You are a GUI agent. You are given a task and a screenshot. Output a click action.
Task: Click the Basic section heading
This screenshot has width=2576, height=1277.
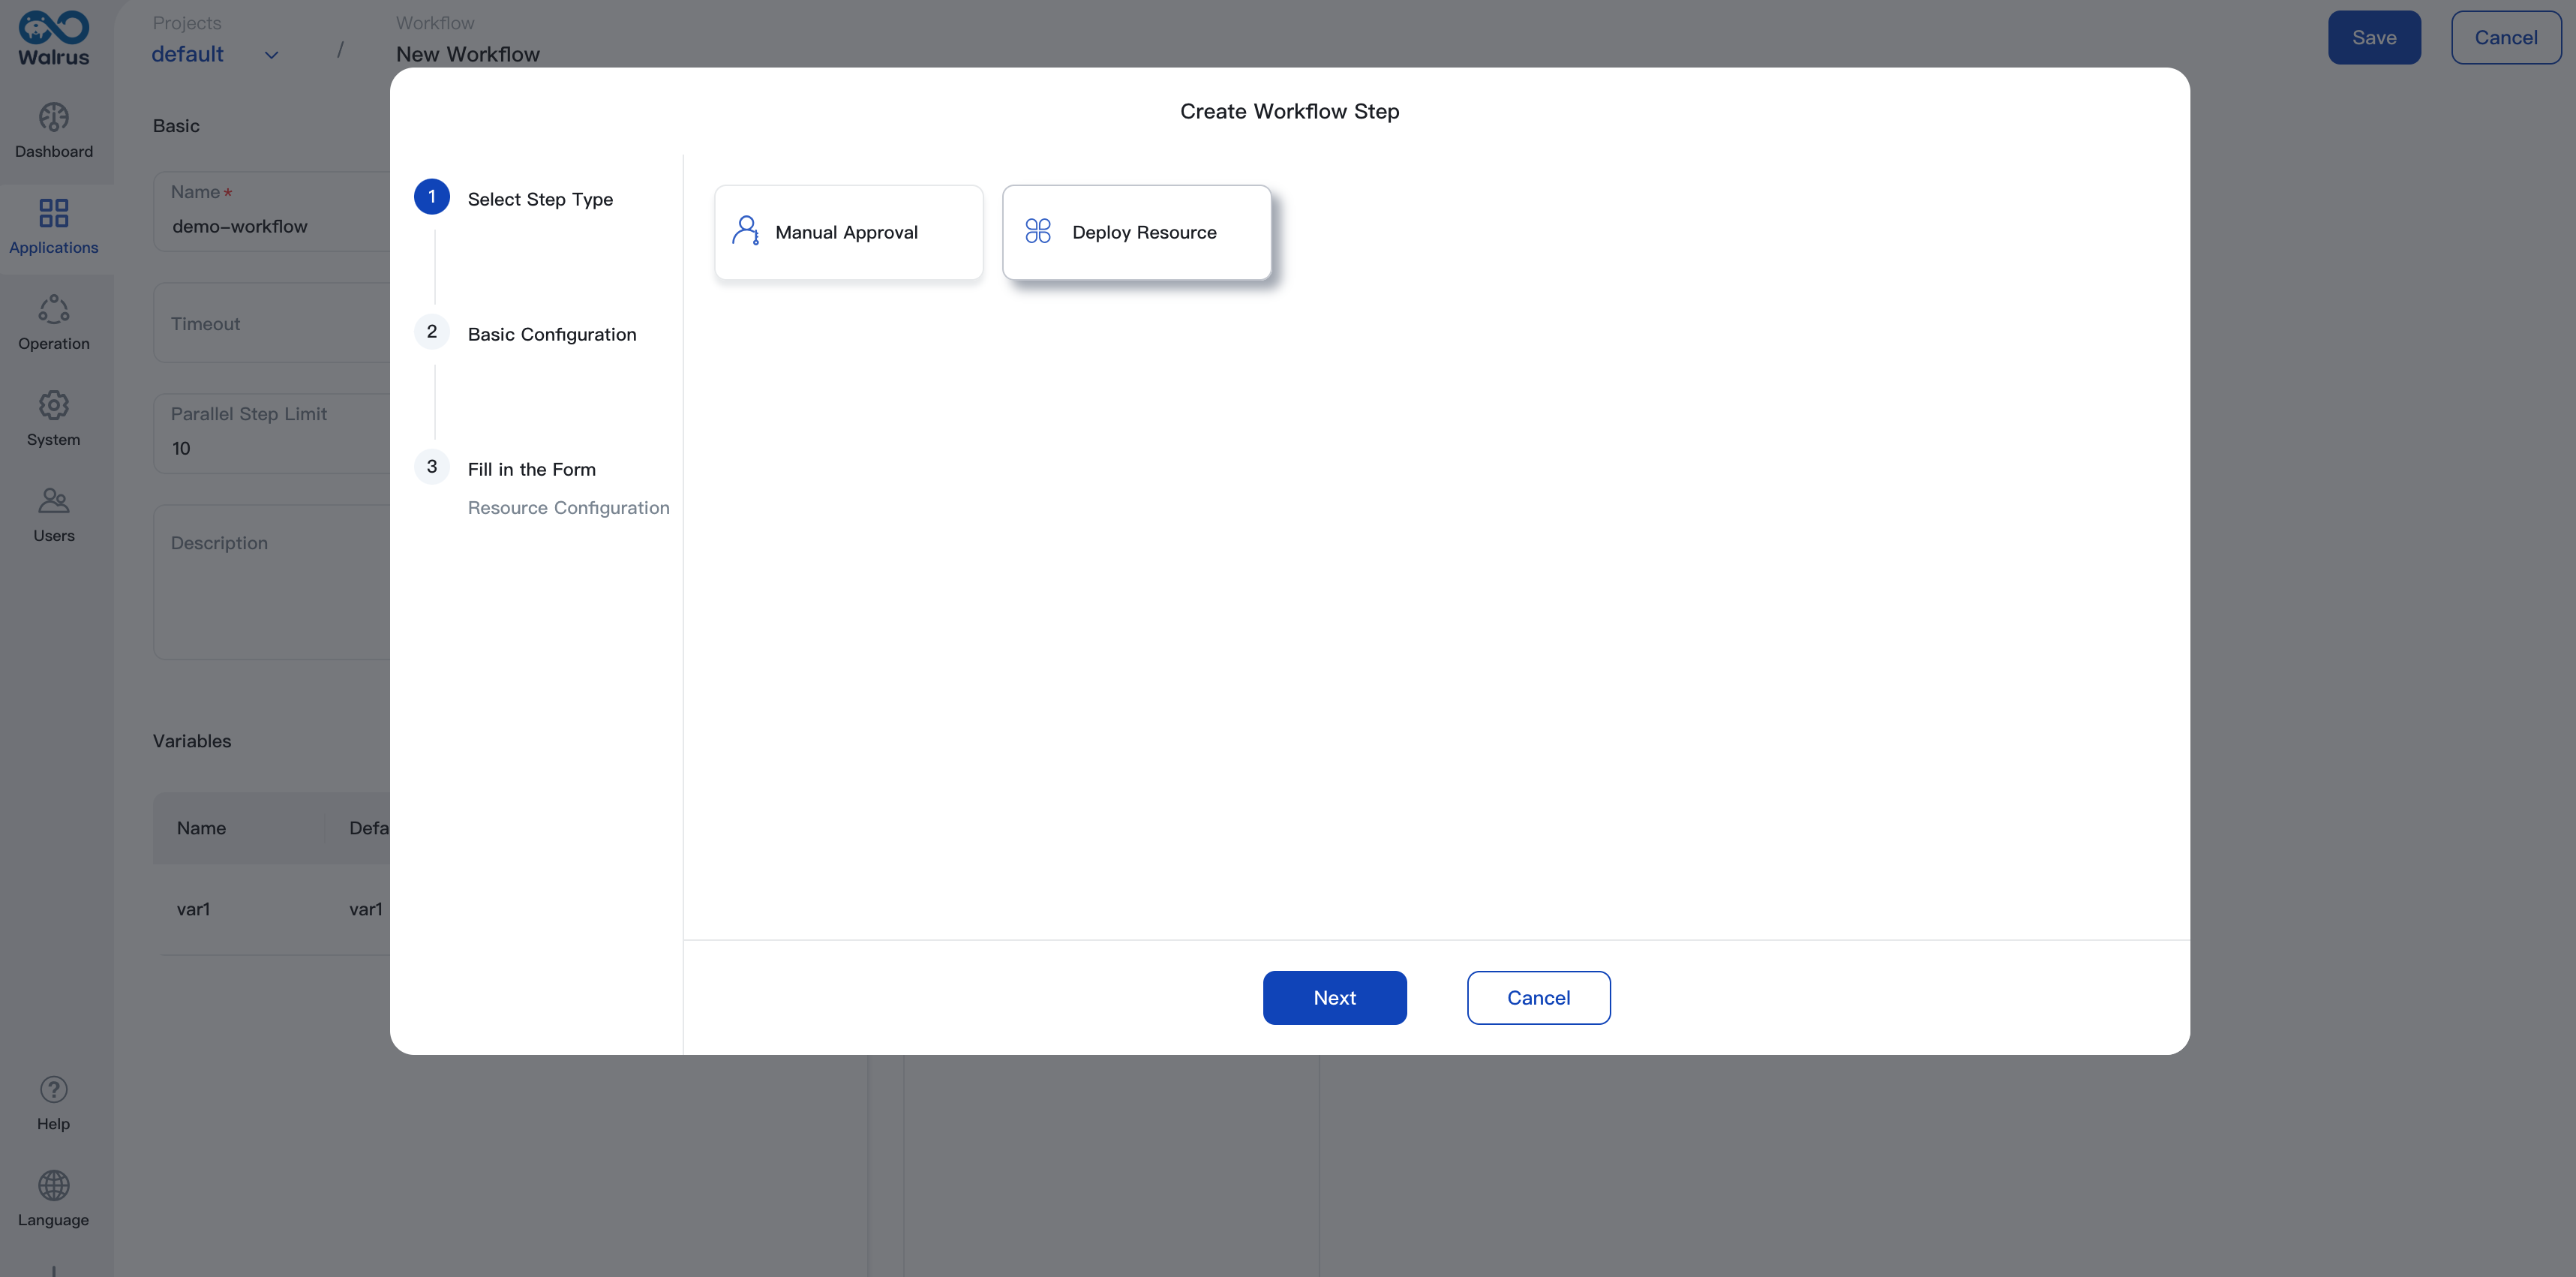click(x=176, y=126)
